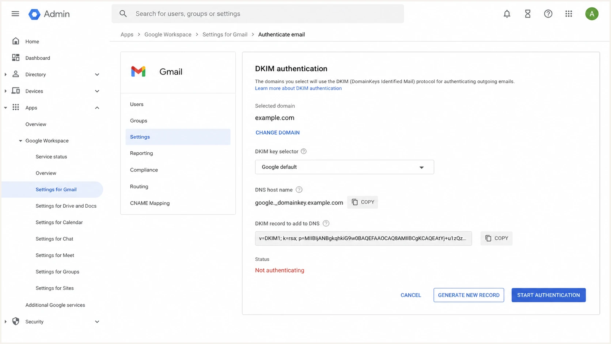Open Settings for Gmail in sidebar
The height and width of the screenshot is (344, 611).
point(52,189)
